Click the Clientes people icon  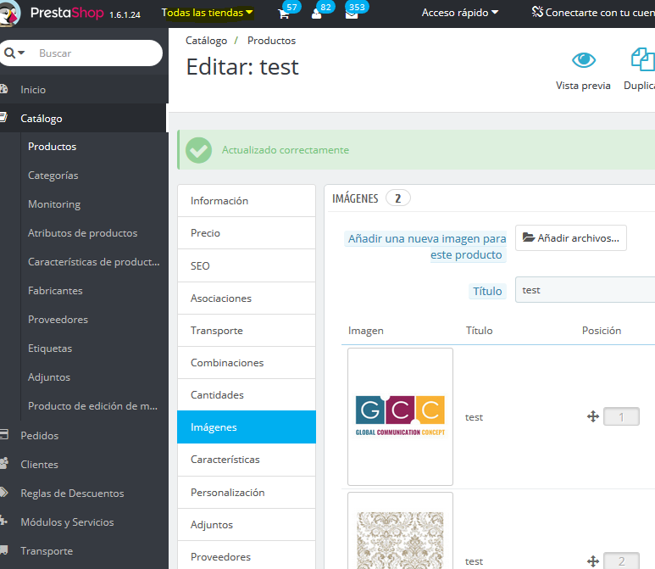tap(3, 463)
